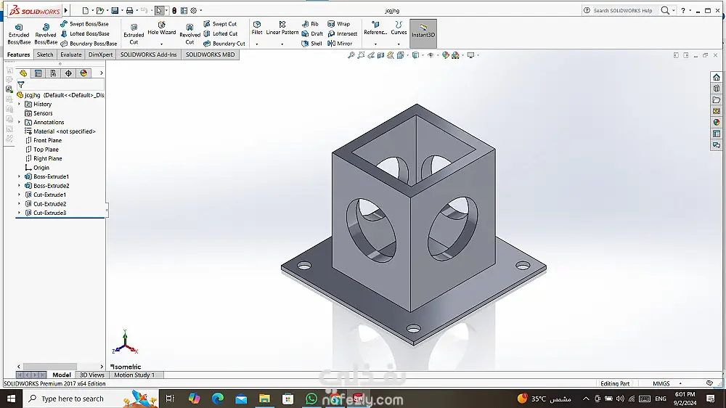
Task: Open the PropertyManager tab icon
Action: click(38, 73)
